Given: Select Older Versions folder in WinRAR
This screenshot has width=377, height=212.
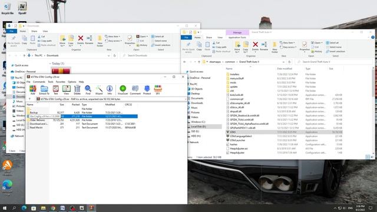Looking at the screenshot, I should (37, 120).
